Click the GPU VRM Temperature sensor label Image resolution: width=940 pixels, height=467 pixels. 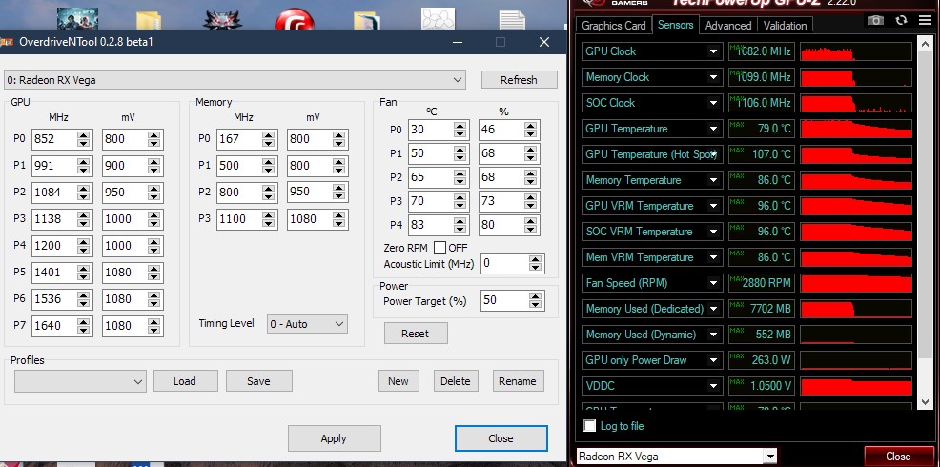(x=639, y=206)
